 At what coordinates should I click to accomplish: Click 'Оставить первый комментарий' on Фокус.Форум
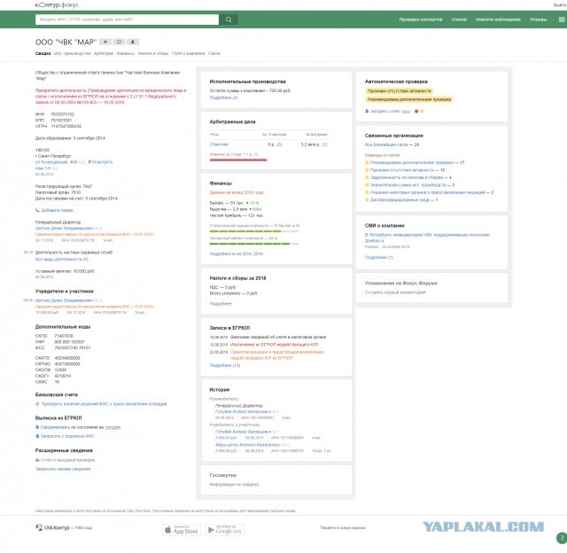[395, 292]
